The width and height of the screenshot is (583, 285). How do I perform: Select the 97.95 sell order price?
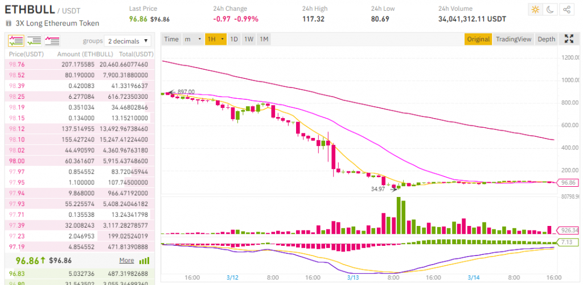(x=16, y=183)
